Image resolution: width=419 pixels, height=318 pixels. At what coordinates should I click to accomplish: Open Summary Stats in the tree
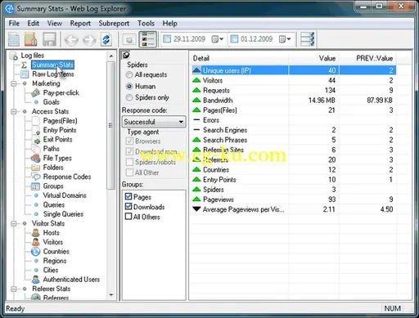tap(53, 65)
